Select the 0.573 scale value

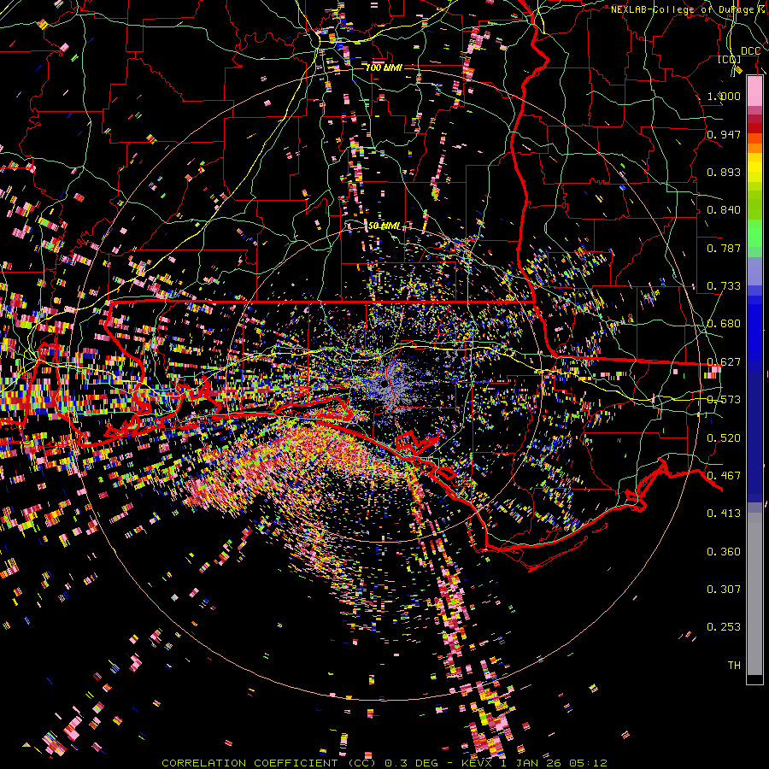click(x=724, y=400)
